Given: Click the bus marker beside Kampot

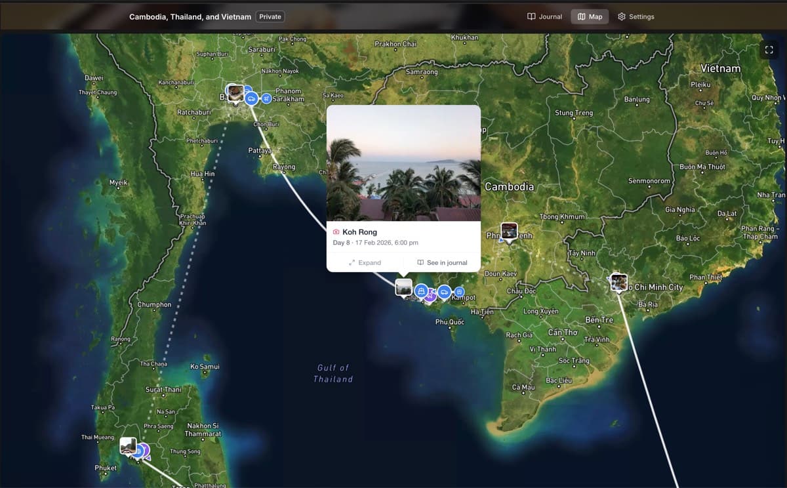Looking at the screenshot, I should click(x=460, y=291).
